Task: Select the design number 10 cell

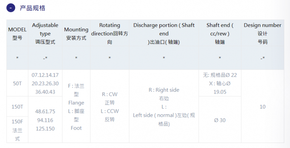Action: 262,107
